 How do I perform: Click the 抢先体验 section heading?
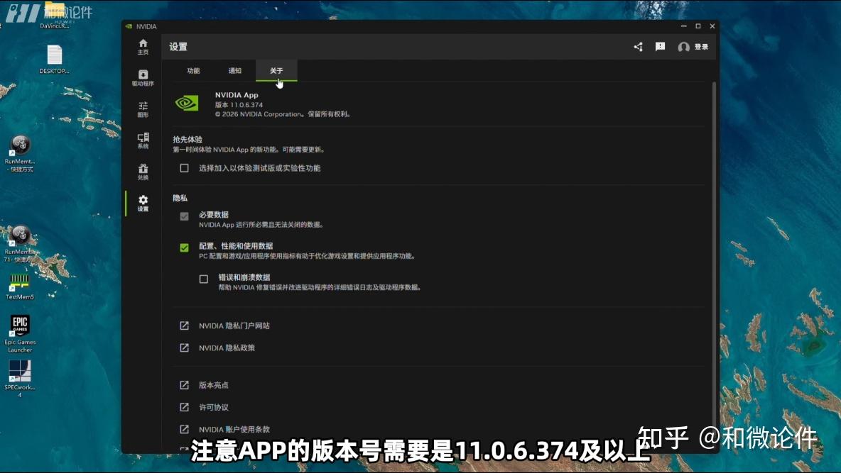188,139
